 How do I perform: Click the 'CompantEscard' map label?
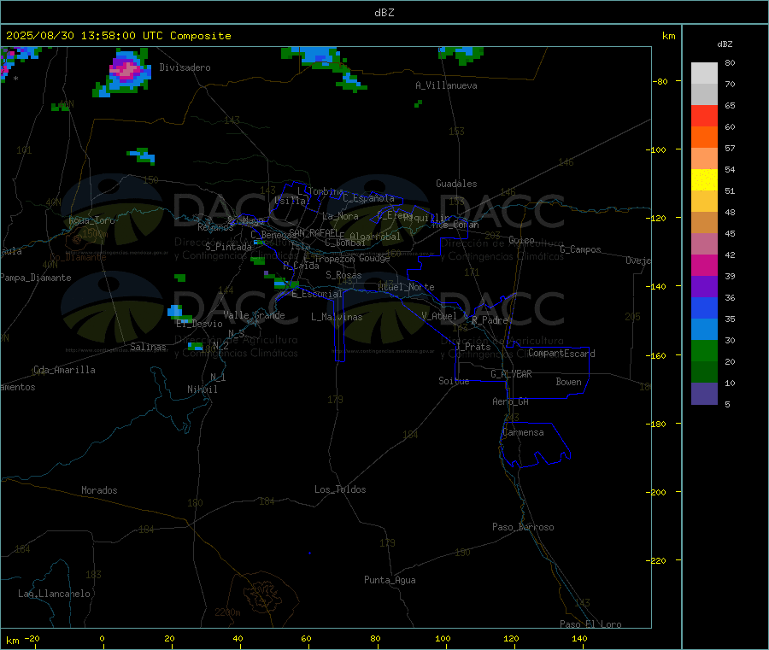(562, 354)
